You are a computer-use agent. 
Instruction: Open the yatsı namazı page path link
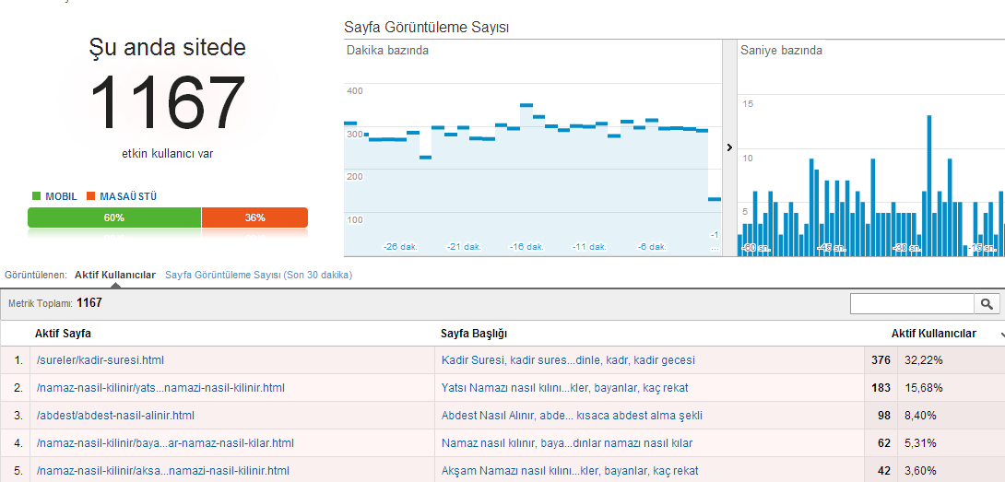[160, 388]
